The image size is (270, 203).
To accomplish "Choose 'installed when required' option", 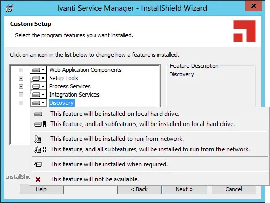I will point(150,164).
